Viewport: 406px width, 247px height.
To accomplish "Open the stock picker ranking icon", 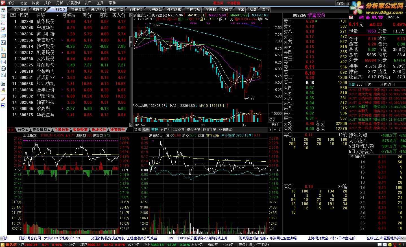I will pos(3,90).
